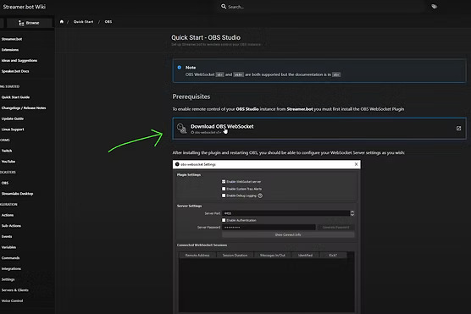The height and width of the screenshot is (314, 471).
Task: Open Speaker.bot Docs sidebar item
Action: coord(15,71)
